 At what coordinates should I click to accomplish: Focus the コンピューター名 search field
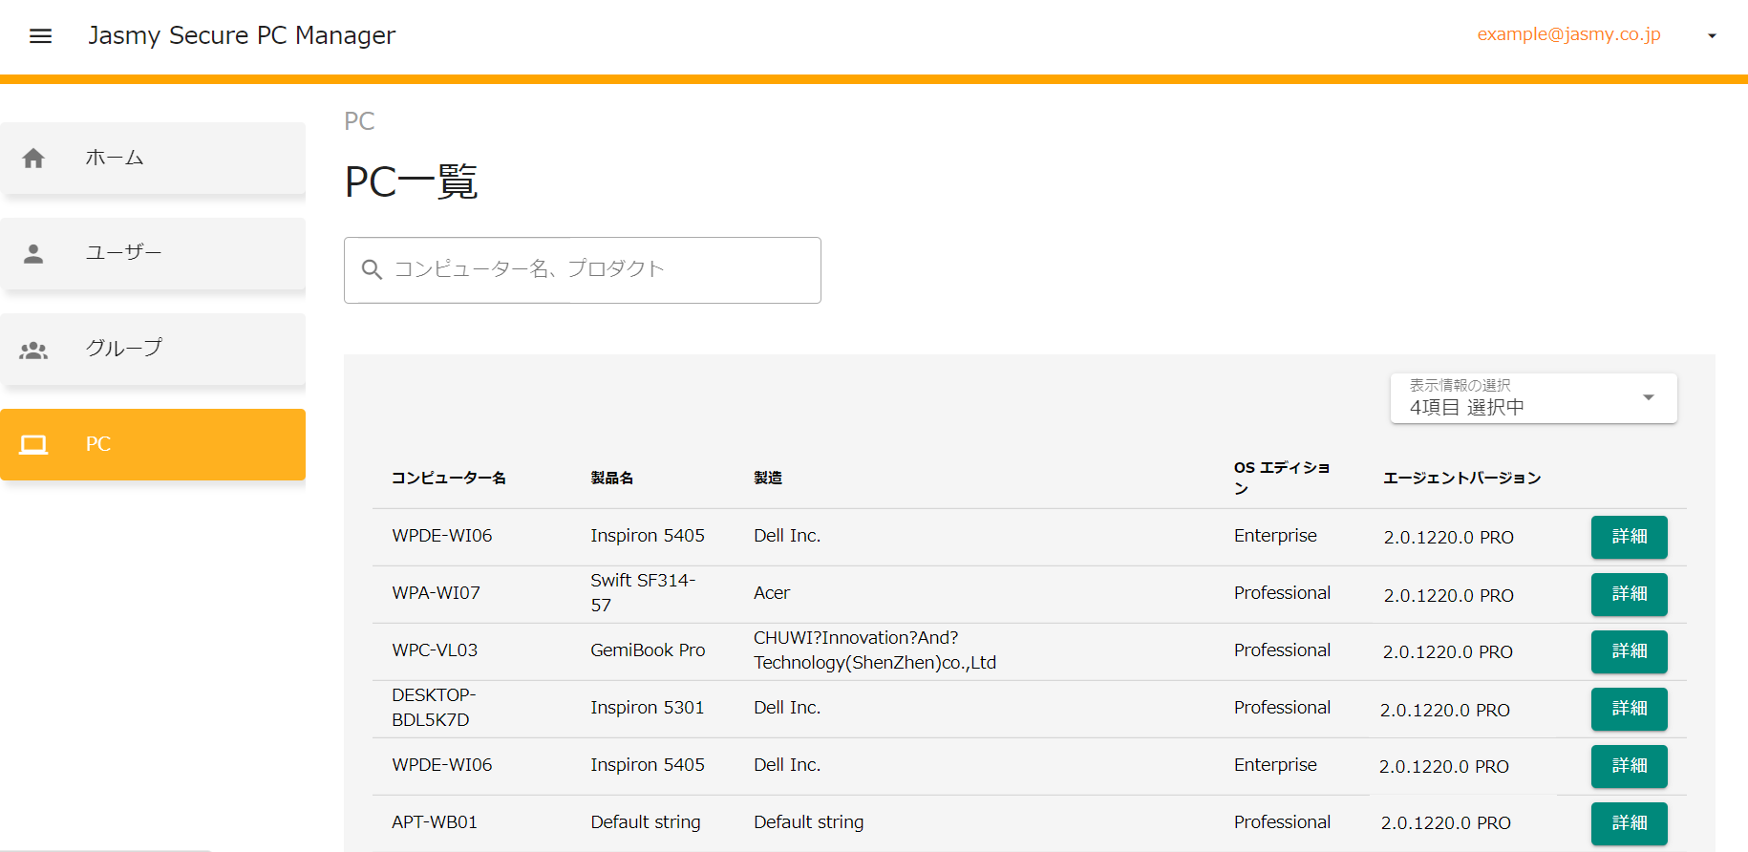pyautogui.click(x=583, y=270)
